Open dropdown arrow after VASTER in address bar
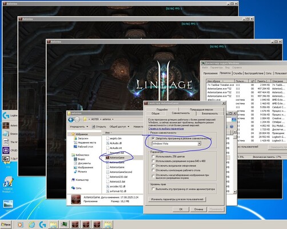Viewport: 287px width, 229px height. (x=101, y=119)
